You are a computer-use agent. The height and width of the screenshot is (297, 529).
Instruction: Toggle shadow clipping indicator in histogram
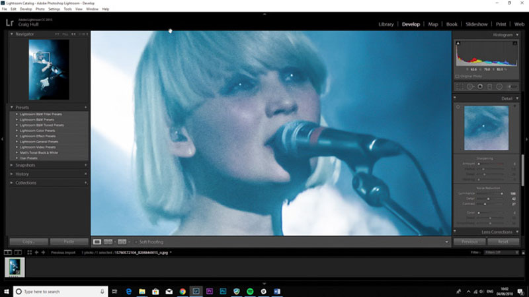coord(458,43)
